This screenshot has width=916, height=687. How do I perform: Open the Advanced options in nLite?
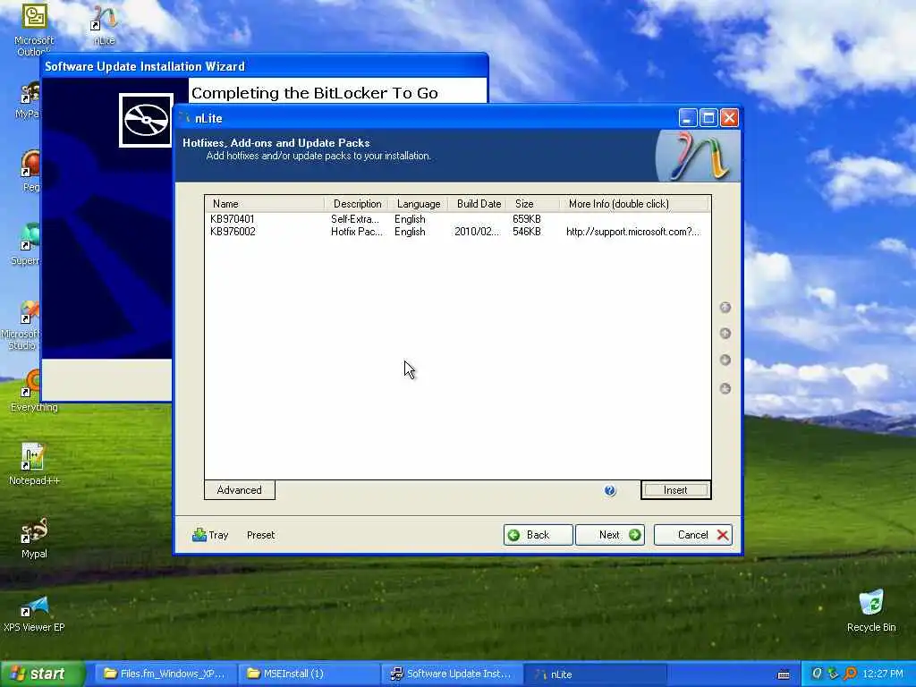240,490
